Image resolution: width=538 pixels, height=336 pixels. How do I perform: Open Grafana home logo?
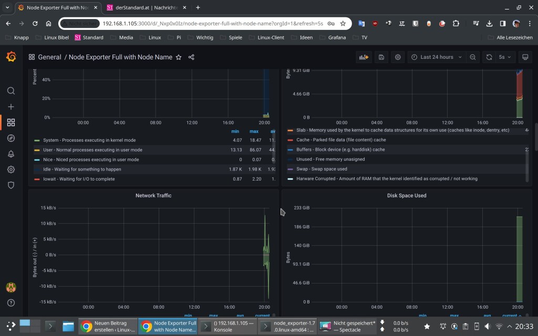pyautogui.click(x=11, y=57)
